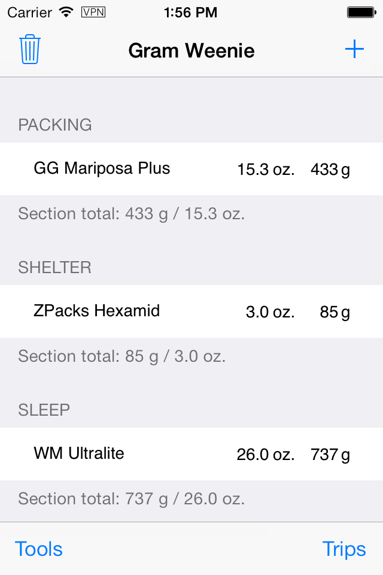Open the Tools menu

[x=39, y=549]
